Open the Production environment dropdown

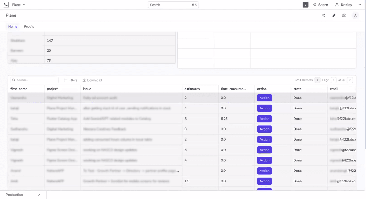pyautogui.click(x=23, y=195)
